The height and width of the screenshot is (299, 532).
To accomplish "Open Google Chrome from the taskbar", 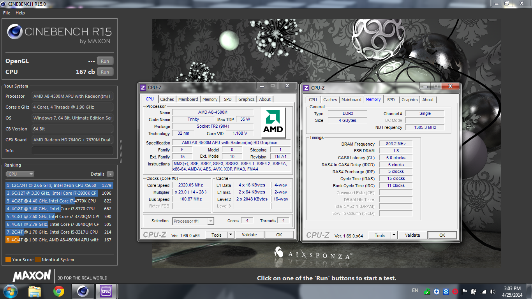I will click(x=59, y=291).
